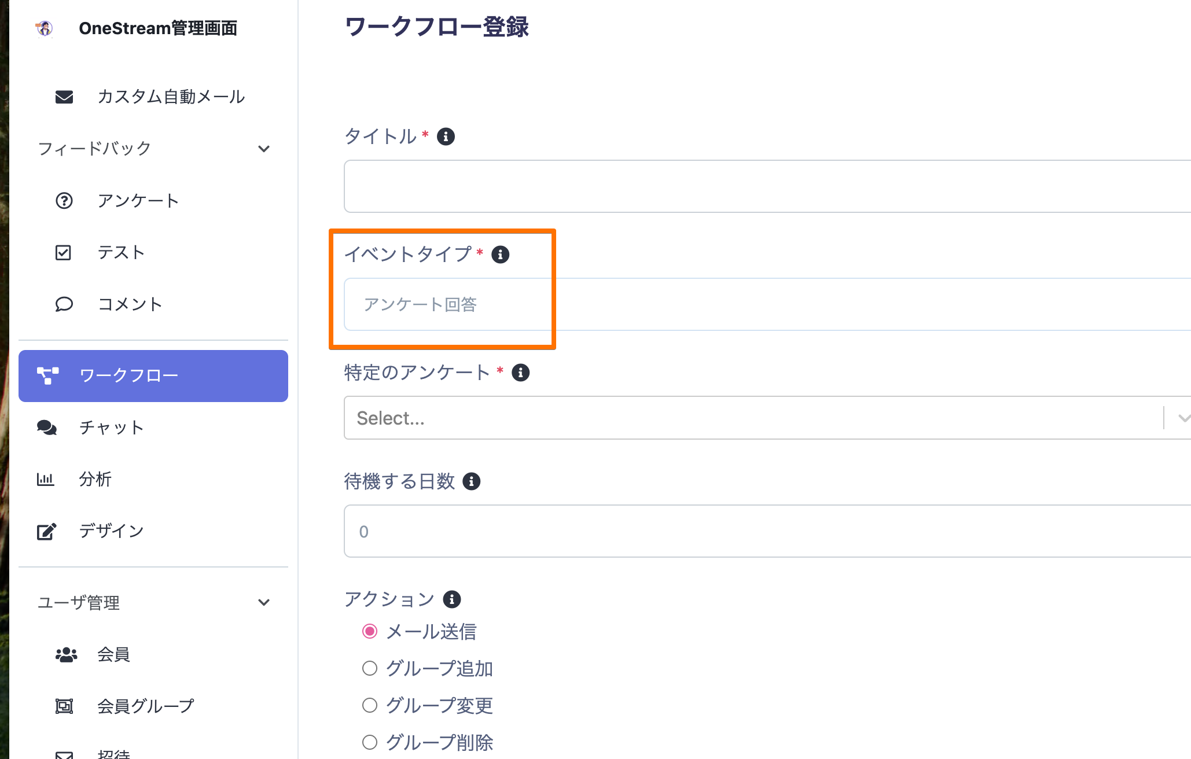
Task: Choose the グループ削除 radio button
Action: coord(370,742)
